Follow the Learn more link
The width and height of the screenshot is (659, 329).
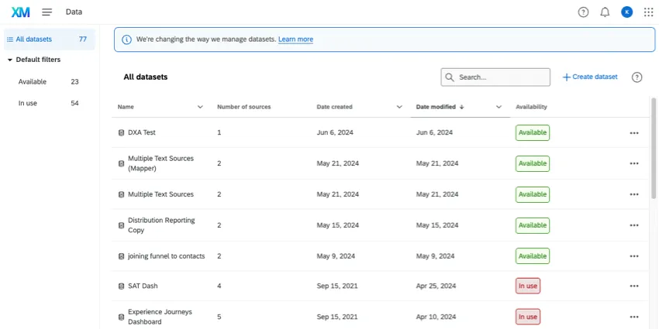pos(295,39)
